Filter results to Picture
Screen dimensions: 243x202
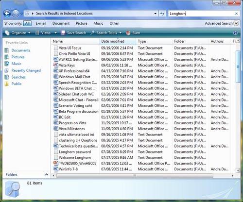(82, 23)
